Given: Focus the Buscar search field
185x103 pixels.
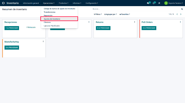Looking at the screenshot, I should click(136, 9).
